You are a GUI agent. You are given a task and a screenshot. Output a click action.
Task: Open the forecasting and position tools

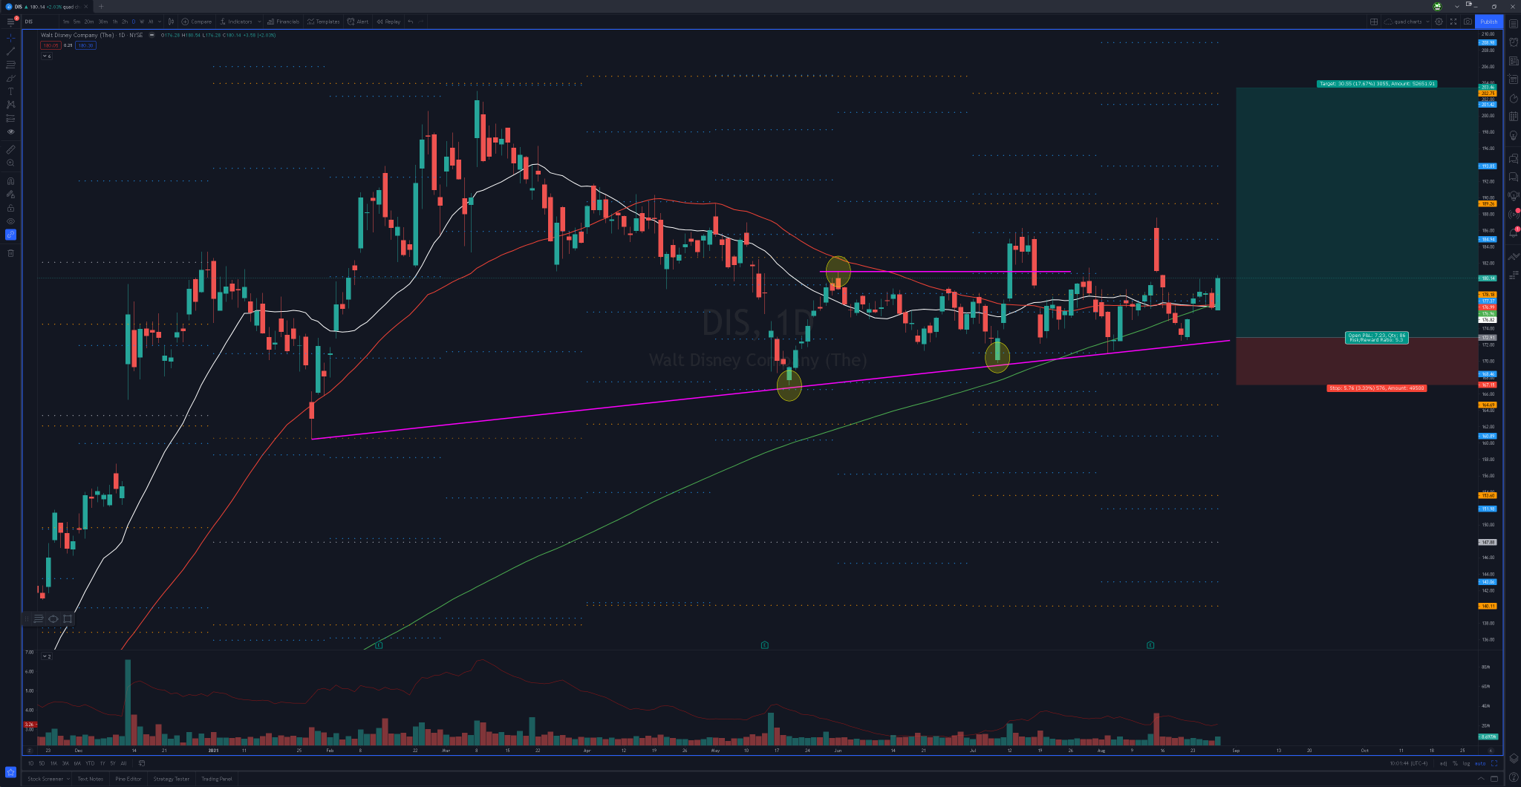[10, 118]
